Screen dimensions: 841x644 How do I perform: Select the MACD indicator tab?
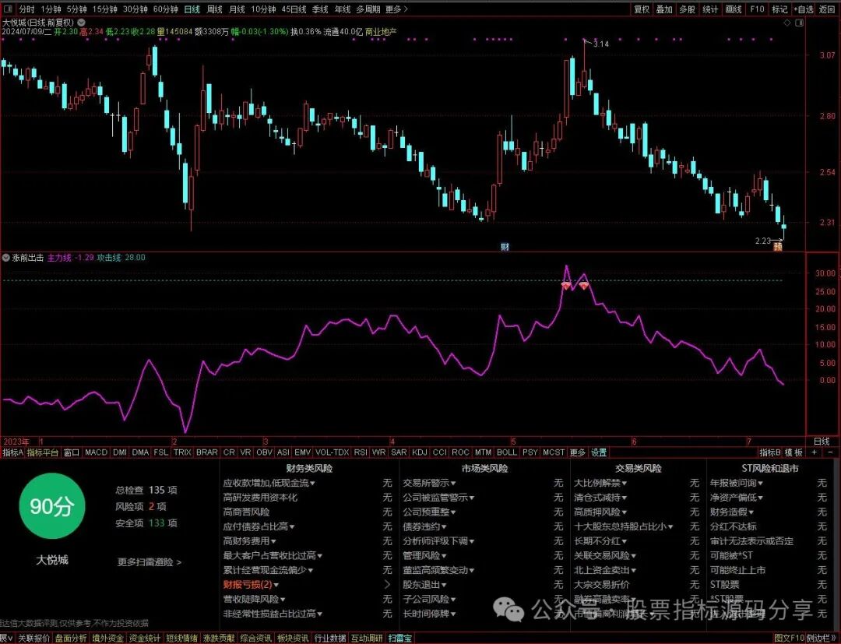tap(96, 452)
